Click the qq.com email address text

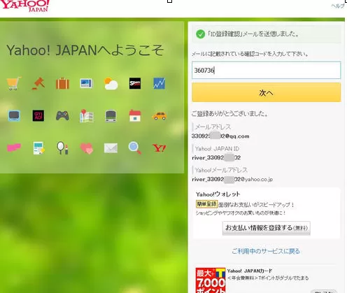coord(220,136)
